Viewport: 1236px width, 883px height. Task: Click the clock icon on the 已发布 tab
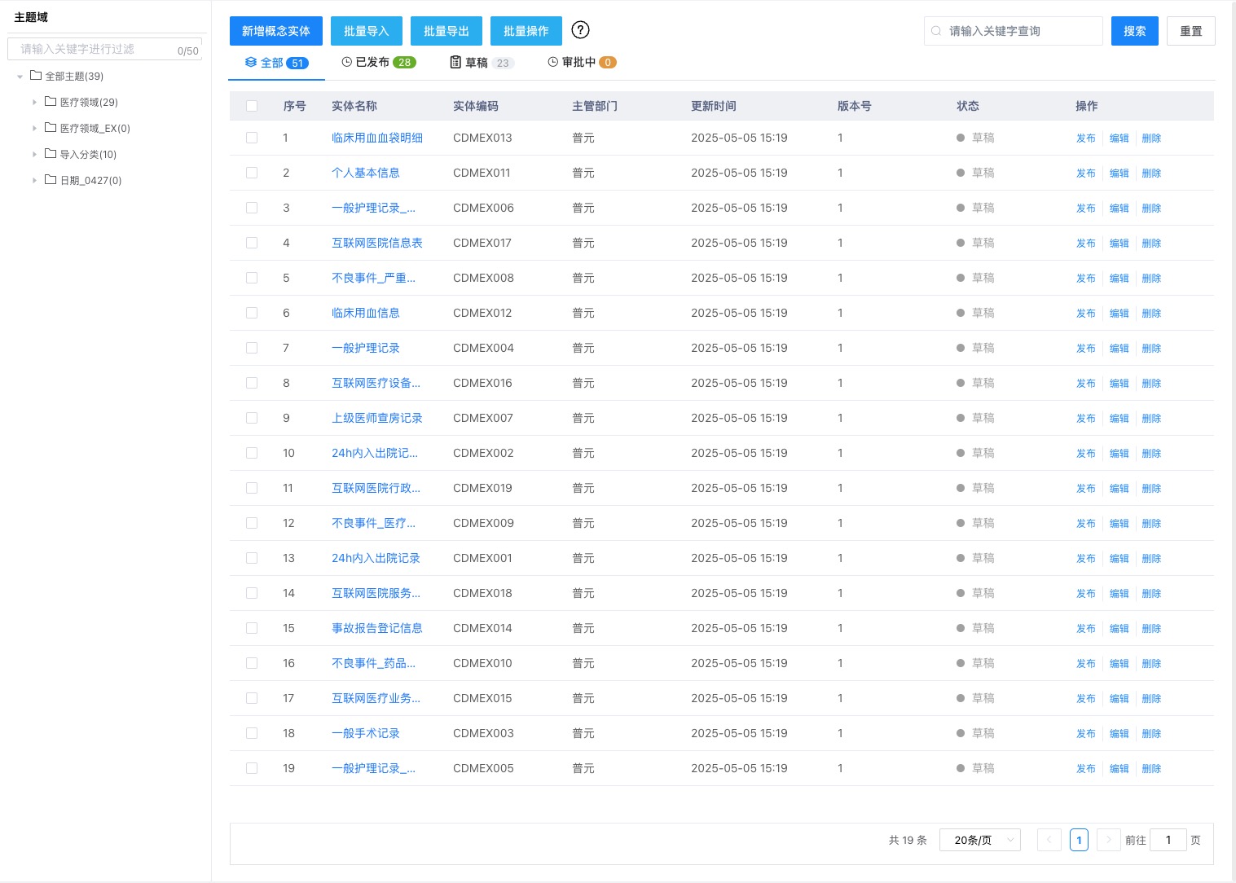(x=346, y=62)
